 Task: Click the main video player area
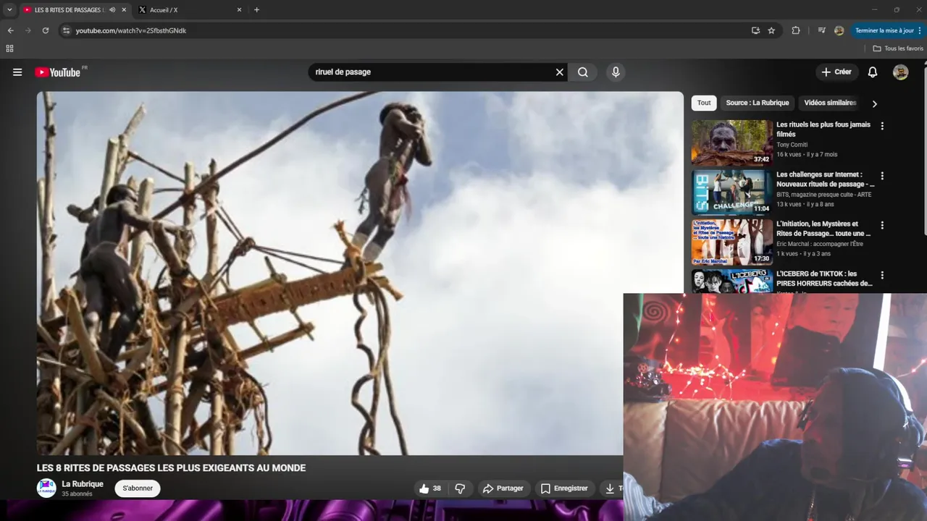pos(360,273)
